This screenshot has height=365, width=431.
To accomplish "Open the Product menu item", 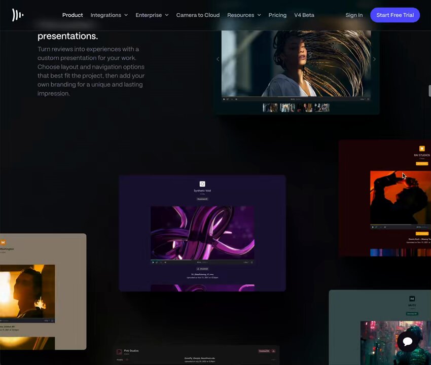I will (x=73, y=15).
